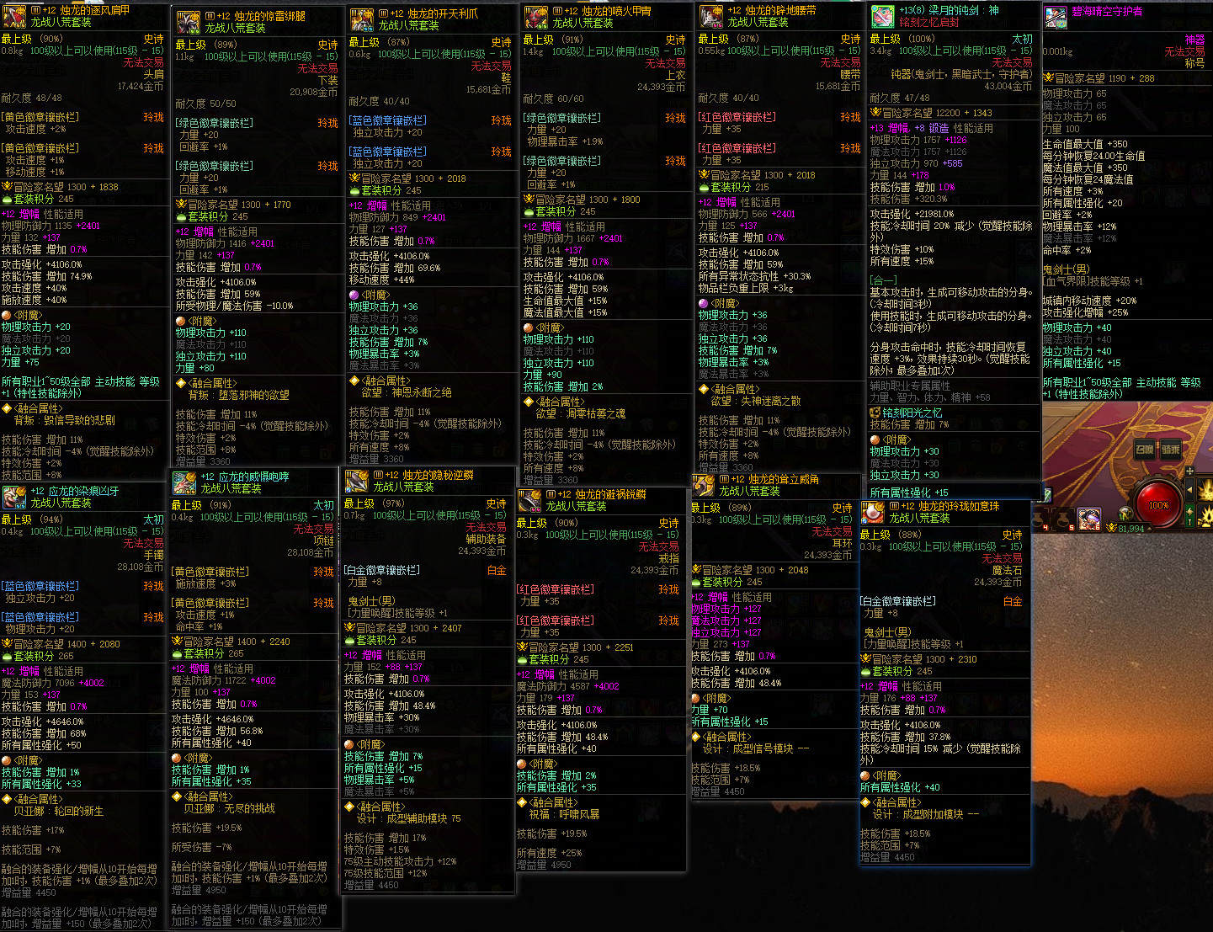Click the fusion text 欲望：凋零枯萎之魂
This screenshot has height=932, width=1213.
coord(581,413)
